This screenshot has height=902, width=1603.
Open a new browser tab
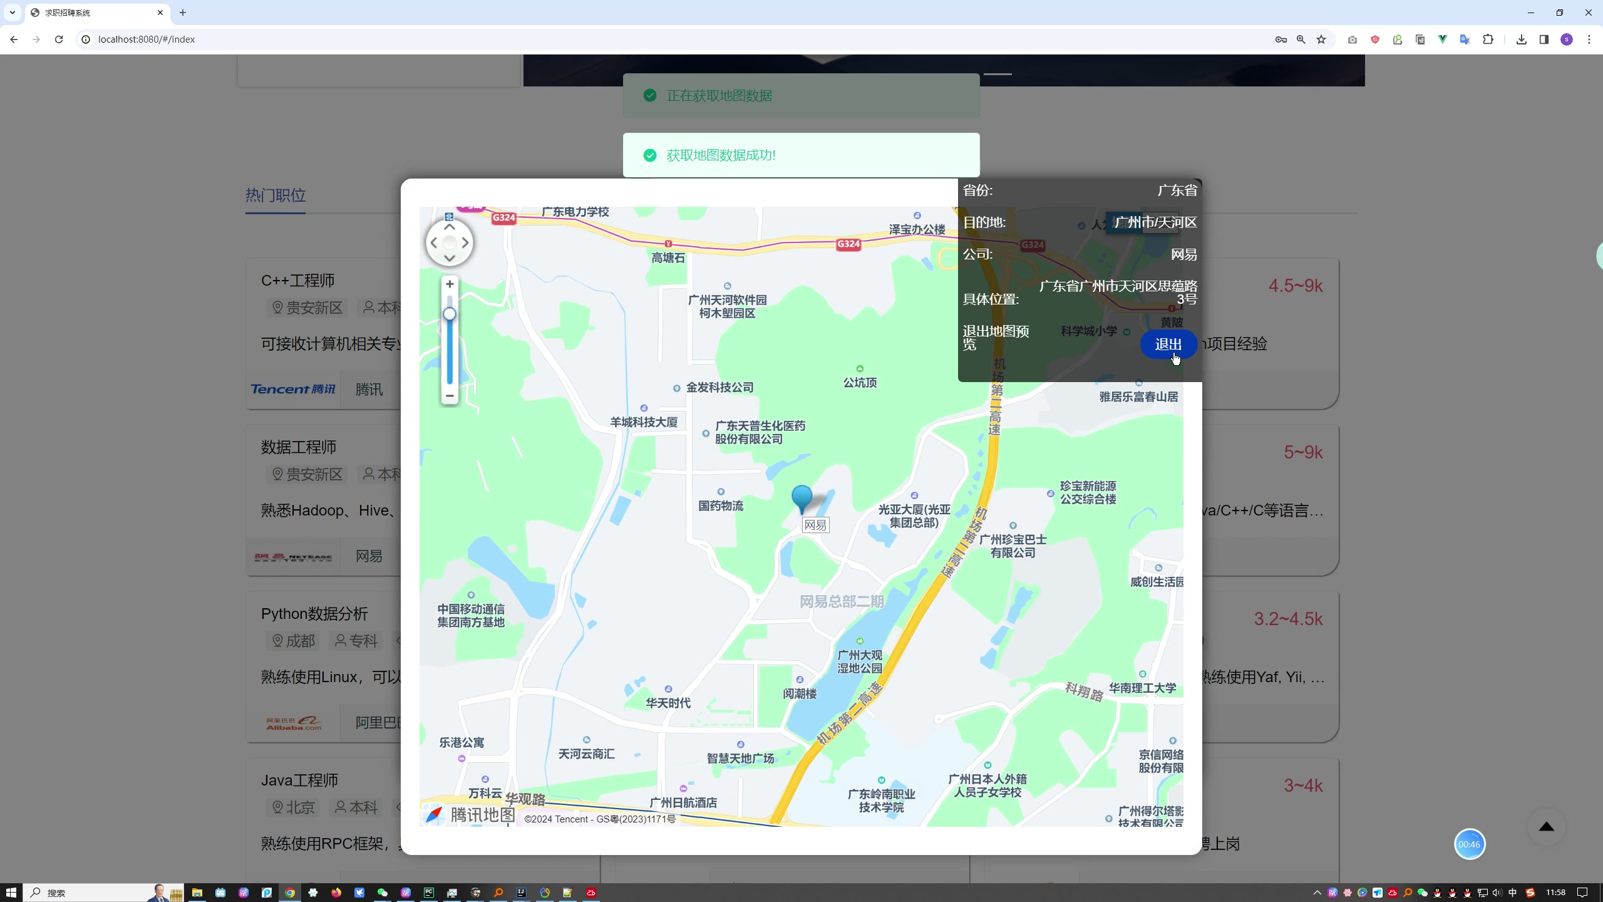[x=183, y=13]
